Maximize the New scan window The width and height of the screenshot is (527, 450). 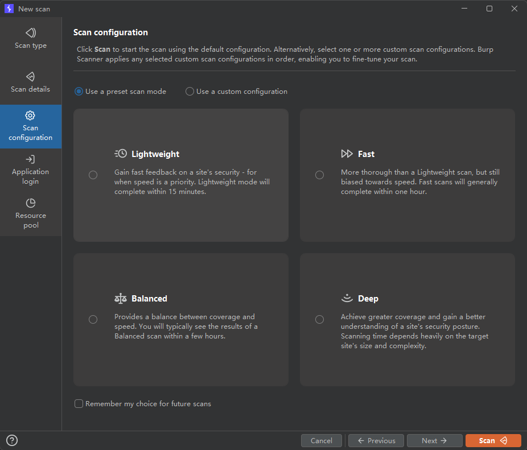point(489,9)
